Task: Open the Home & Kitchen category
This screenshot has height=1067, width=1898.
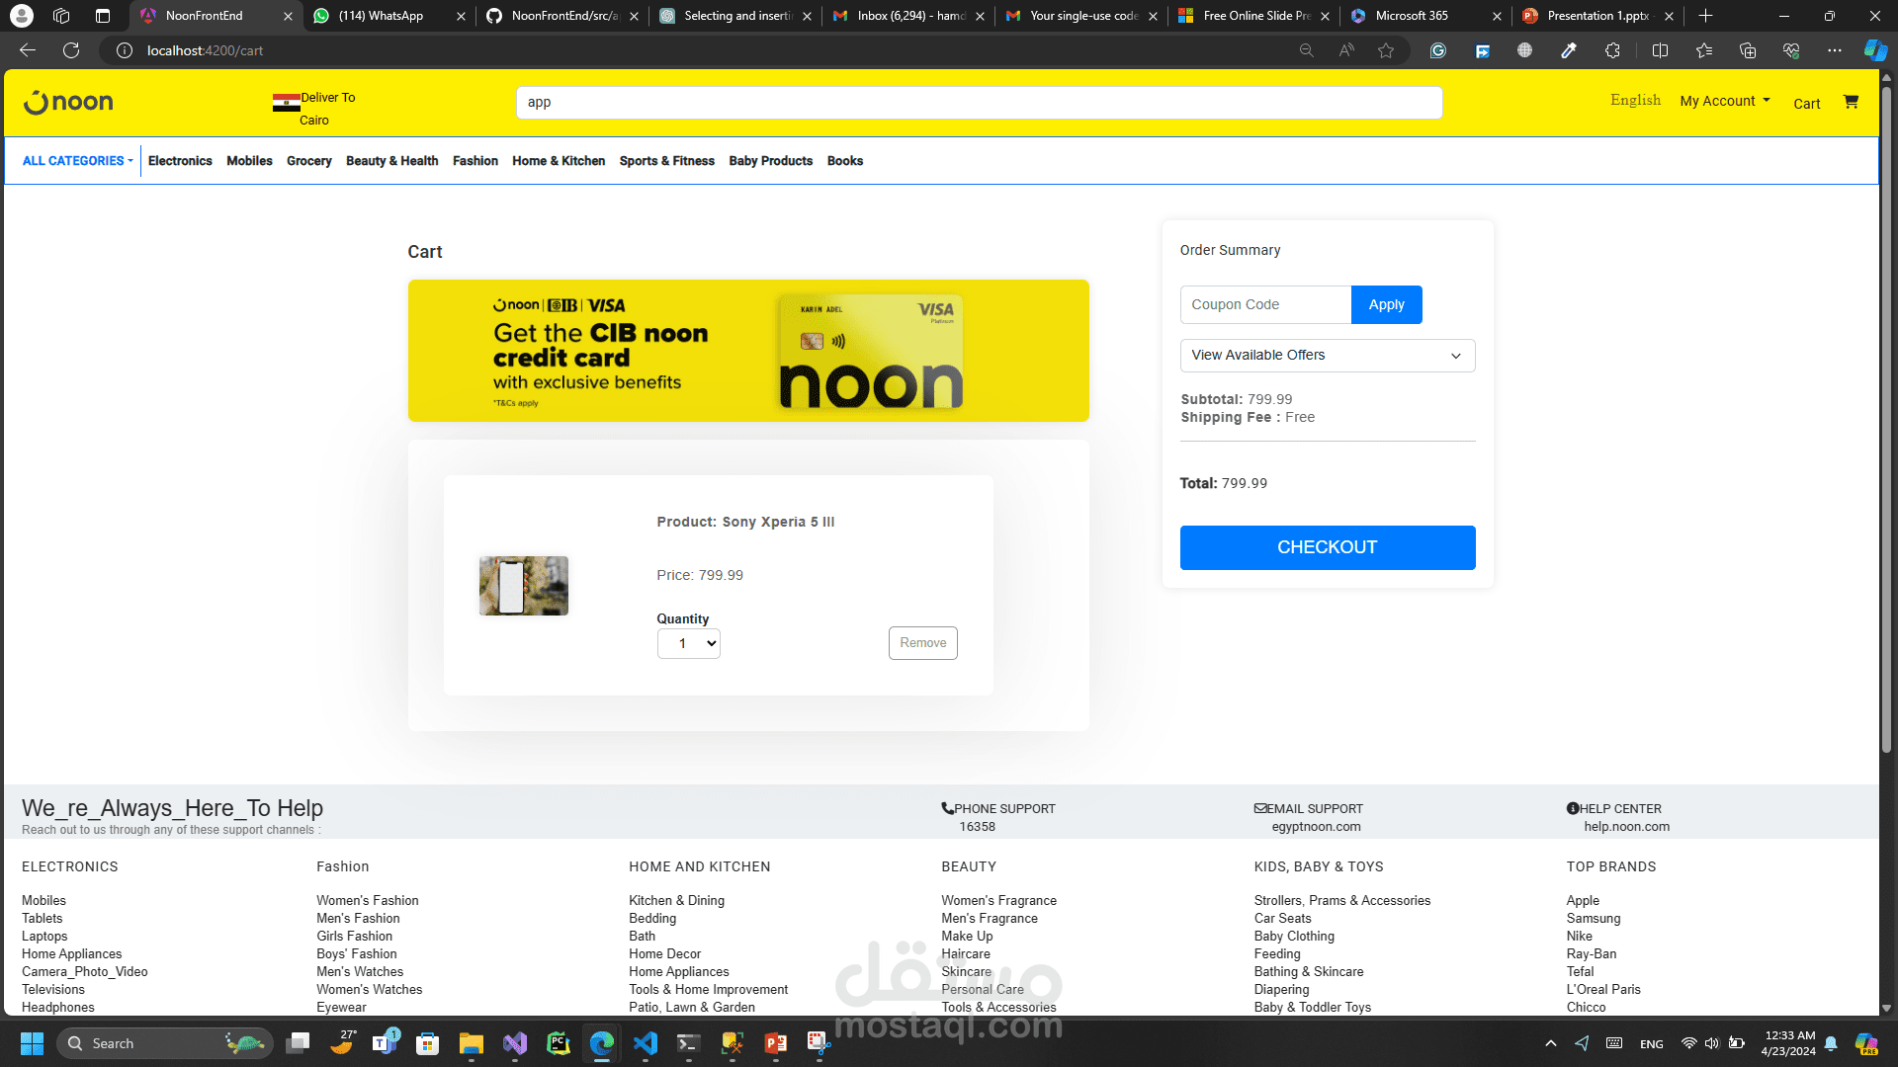Action: [559, 161]
